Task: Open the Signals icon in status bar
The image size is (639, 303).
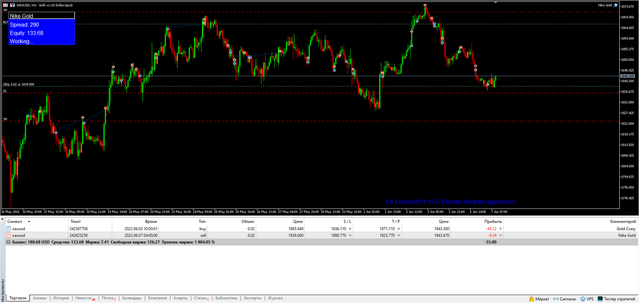Action: pos(557,299)
